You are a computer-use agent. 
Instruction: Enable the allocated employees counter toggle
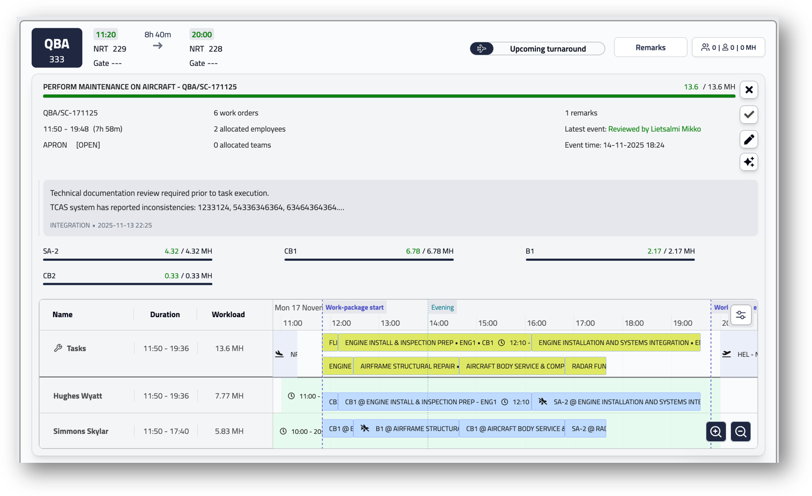coord(728,47)
